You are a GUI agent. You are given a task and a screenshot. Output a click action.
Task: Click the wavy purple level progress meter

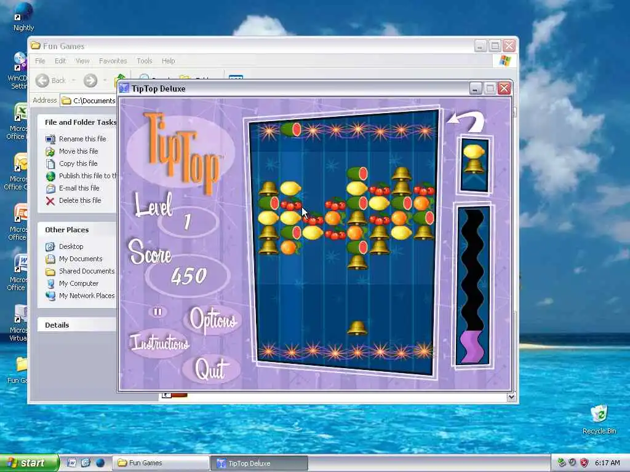pyautogui.click(x=473, y=285)
